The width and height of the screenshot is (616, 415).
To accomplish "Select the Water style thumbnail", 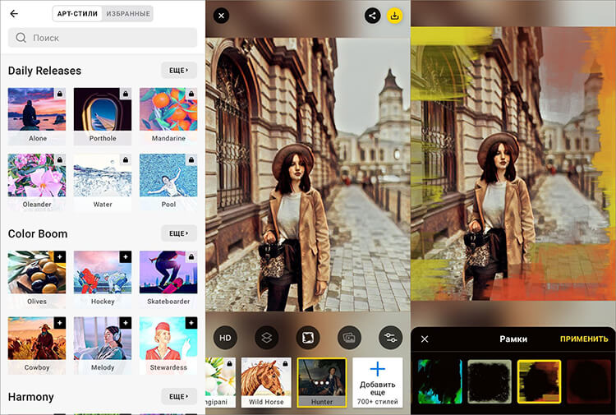I will [103, 182].
